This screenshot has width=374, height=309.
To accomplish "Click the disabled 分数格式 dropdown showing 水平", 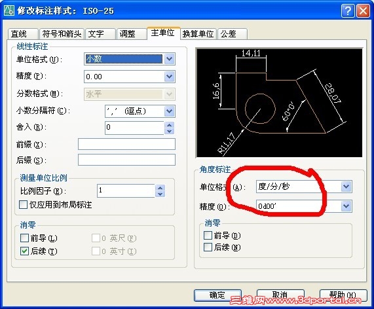I will click(130, 94).
